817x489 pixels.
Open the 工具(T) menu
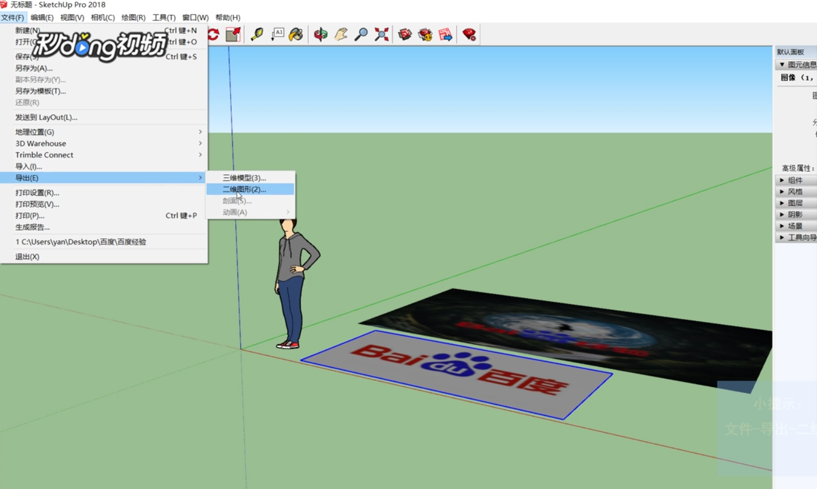pyautogui.click(x=164, y=17)
